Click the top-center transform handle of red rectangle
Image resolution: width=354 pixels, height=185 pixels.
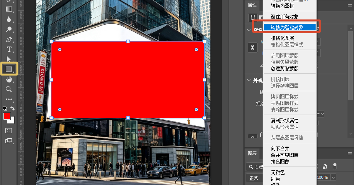[128, 42]
